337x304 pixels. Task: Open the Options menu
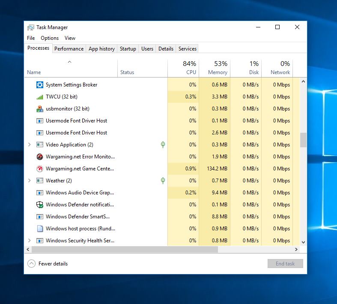pos(50,38)
